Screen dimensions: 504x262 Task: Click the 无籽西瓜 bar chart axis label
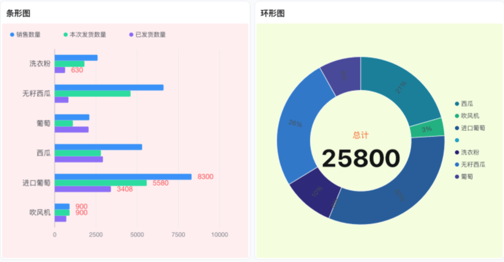[37, 93]
